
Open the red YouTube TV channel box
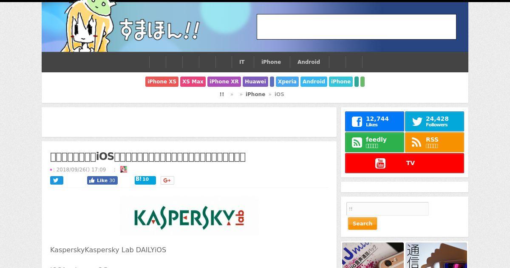pos(405,163)
